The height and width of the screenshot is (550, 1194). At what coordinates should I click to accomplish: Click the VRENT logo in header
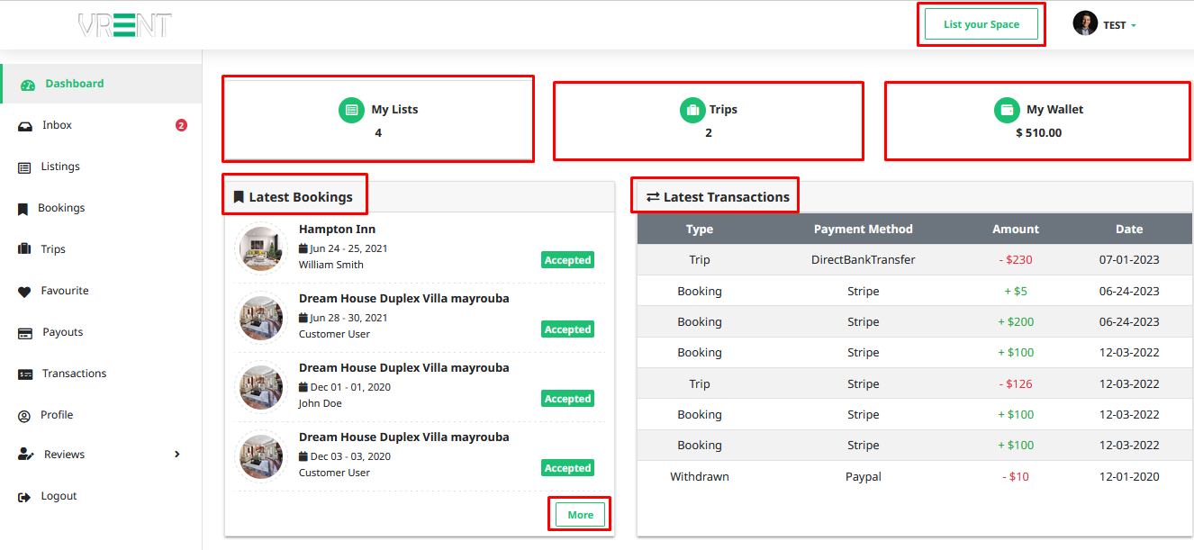124,25
